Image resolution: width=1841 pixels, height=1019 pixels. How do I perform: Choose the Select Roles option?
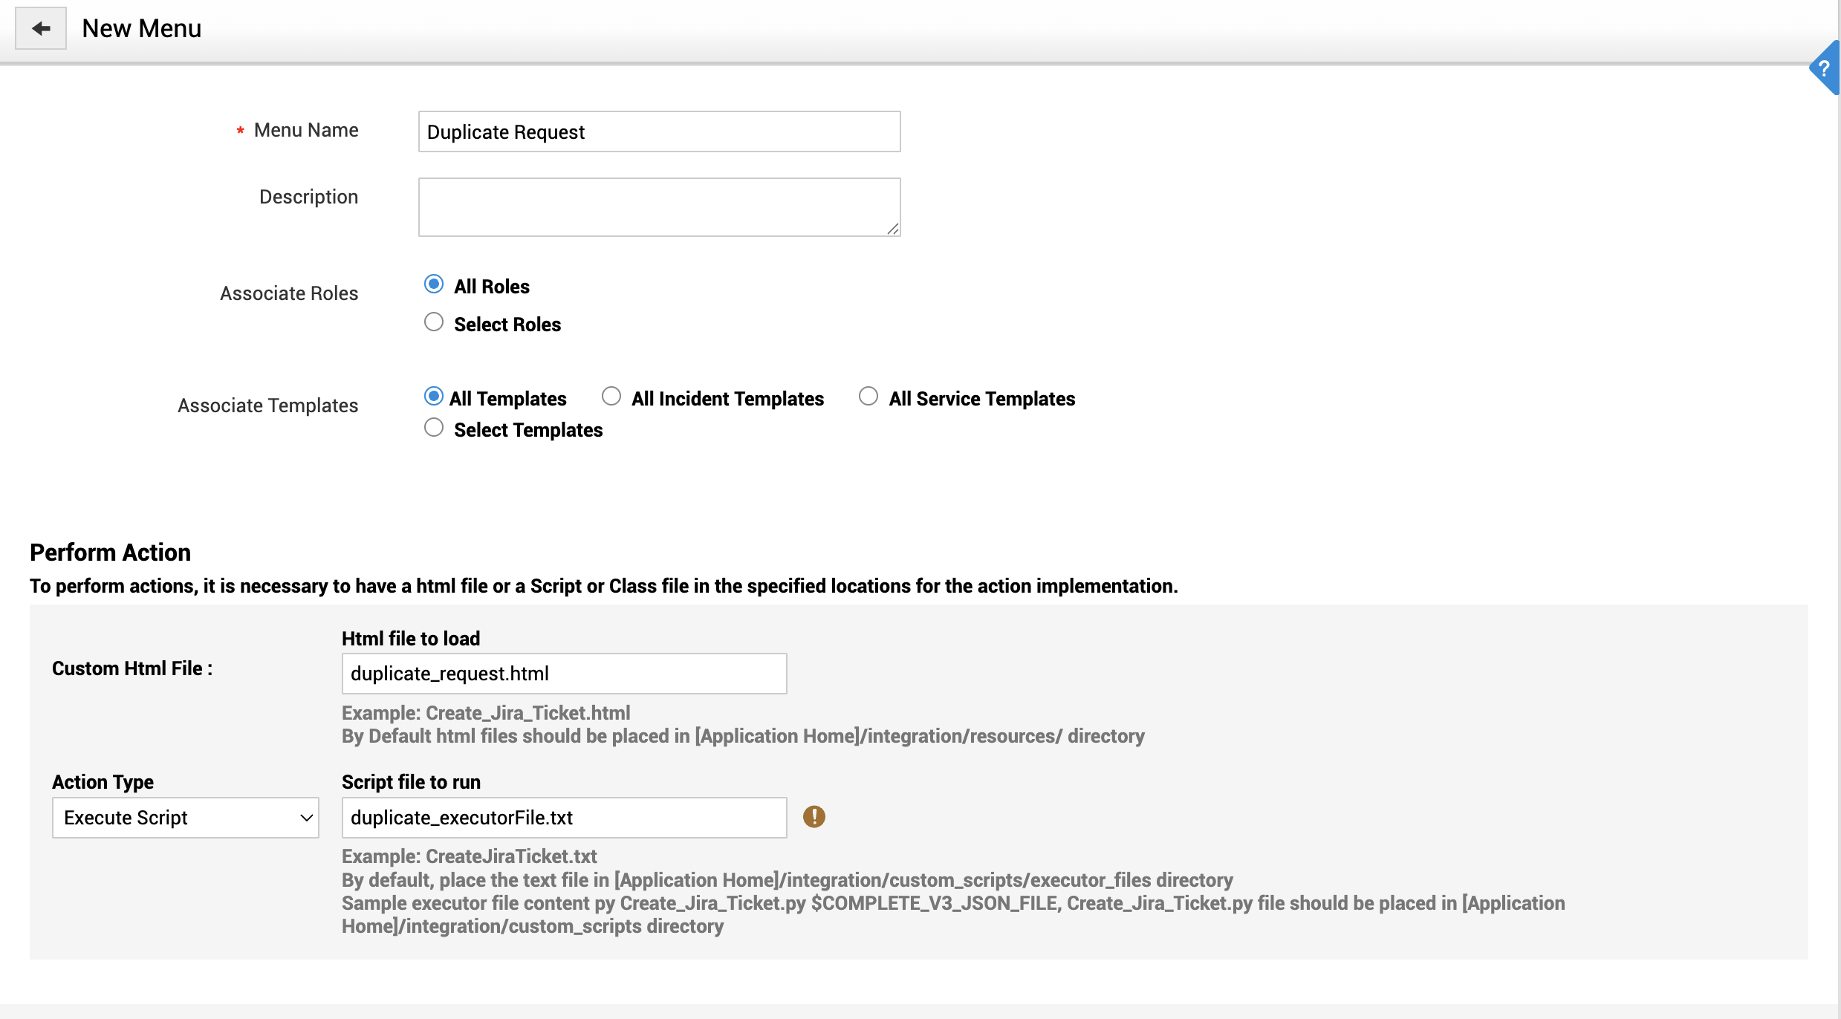click(434, 322)
